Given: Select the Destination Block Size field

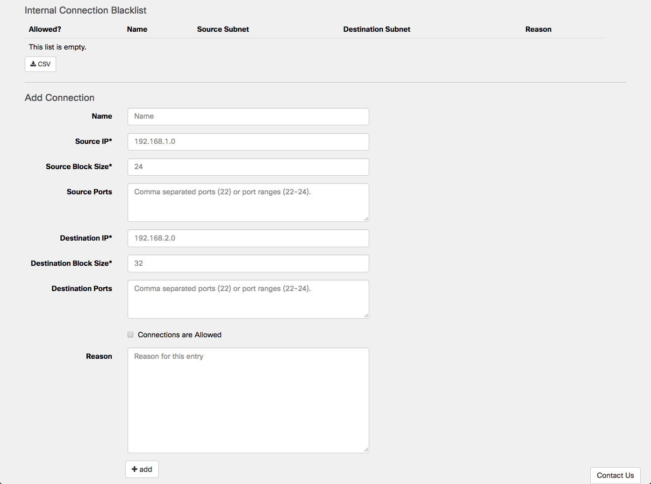Looking at the screenshot, I should pyautogui.click(x=248, y=263).
